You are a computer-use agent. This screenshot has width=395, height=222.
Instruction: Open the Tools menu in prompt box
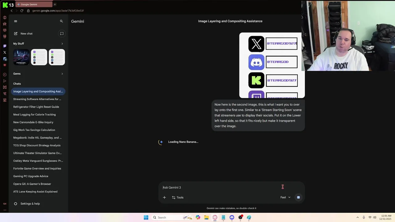[178, 197]
